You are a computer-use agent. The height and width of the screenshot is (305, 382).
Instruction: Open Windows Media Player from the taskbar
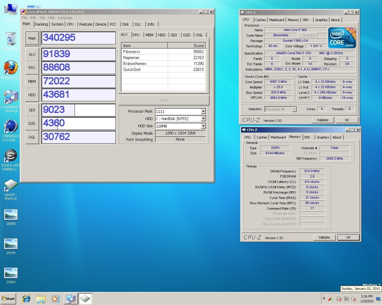coord(55,299)
